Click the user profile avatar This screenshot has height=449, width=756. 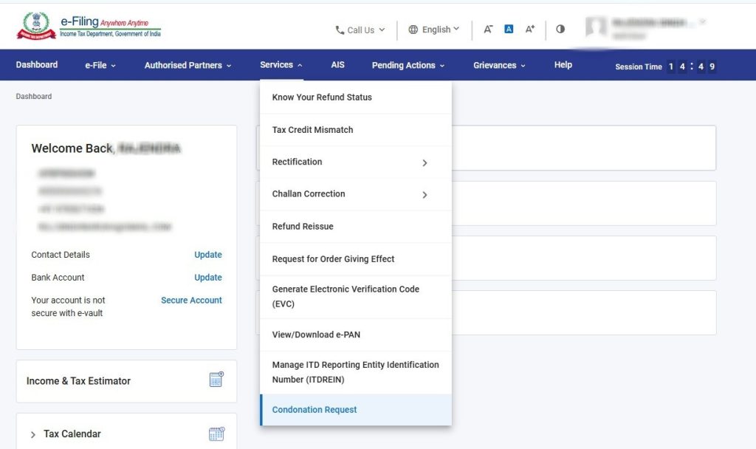pos(597,27)
